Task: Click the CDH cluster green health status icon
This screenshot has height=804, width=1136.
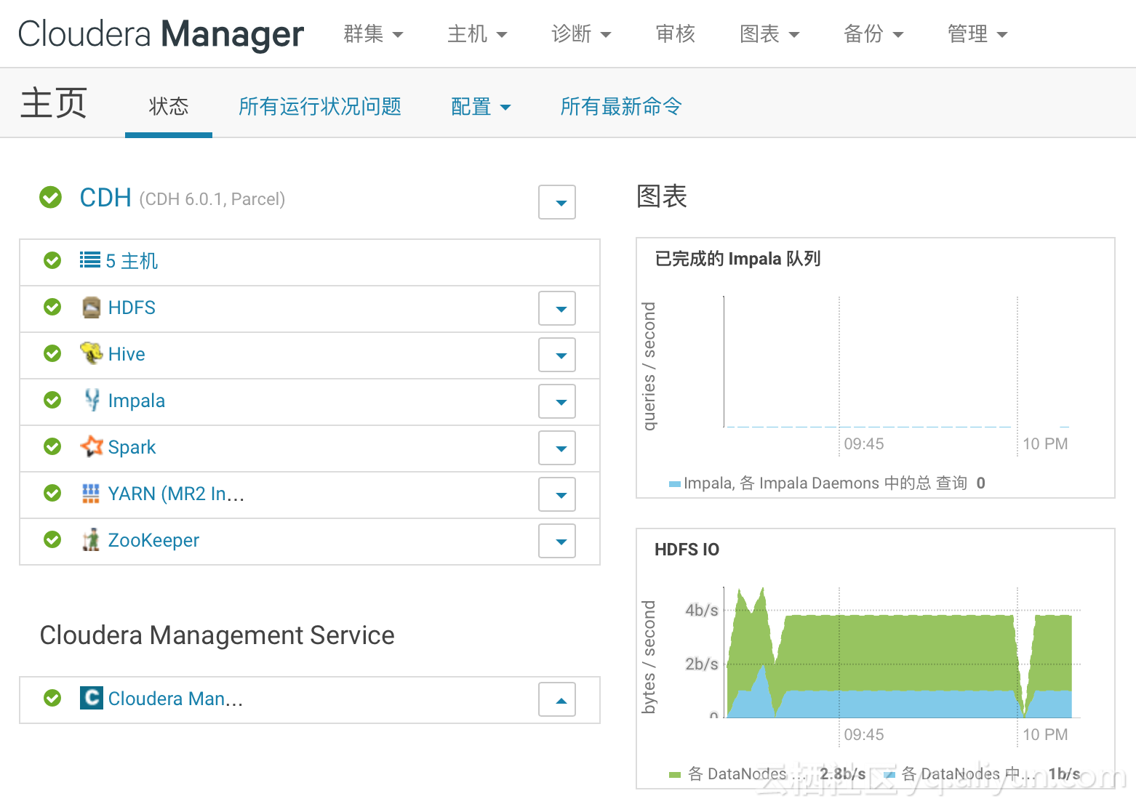Action: pyautogui.click(x=51, y=197)
